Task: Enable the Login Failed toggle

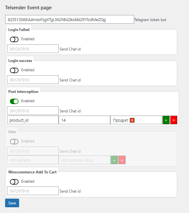Action: tap(14, 39)
